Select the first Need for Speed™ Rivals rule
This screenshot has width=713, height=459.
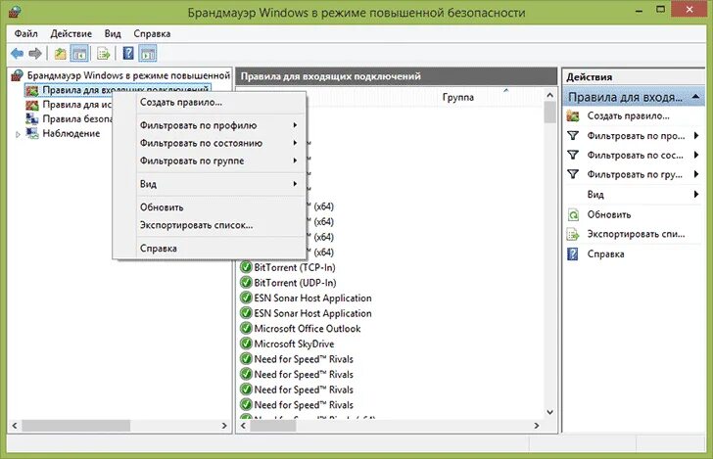304,359
